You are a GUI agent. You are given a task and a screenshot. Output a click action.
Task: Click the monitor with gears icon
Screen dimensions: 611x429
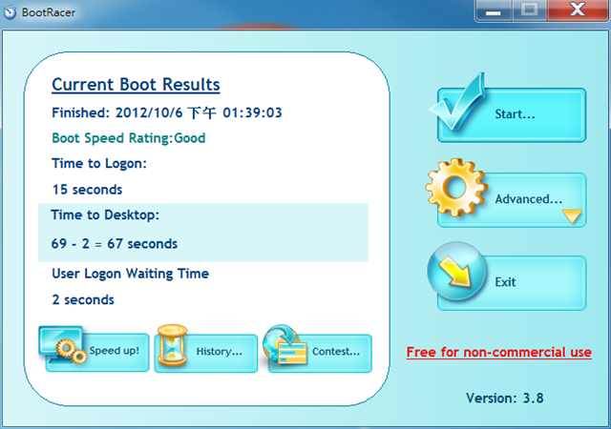coord(62,345)
